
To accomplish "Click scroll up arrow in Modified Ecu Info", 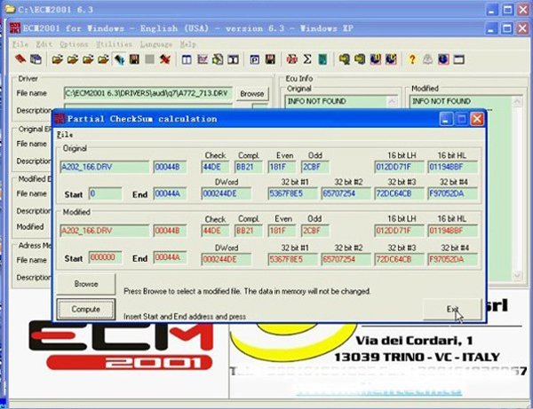I will (517, 101).
